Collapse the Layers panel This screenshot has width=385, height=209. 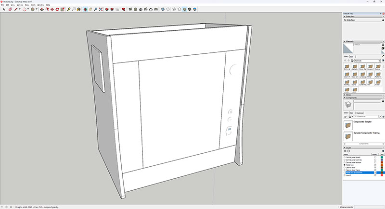345,148
